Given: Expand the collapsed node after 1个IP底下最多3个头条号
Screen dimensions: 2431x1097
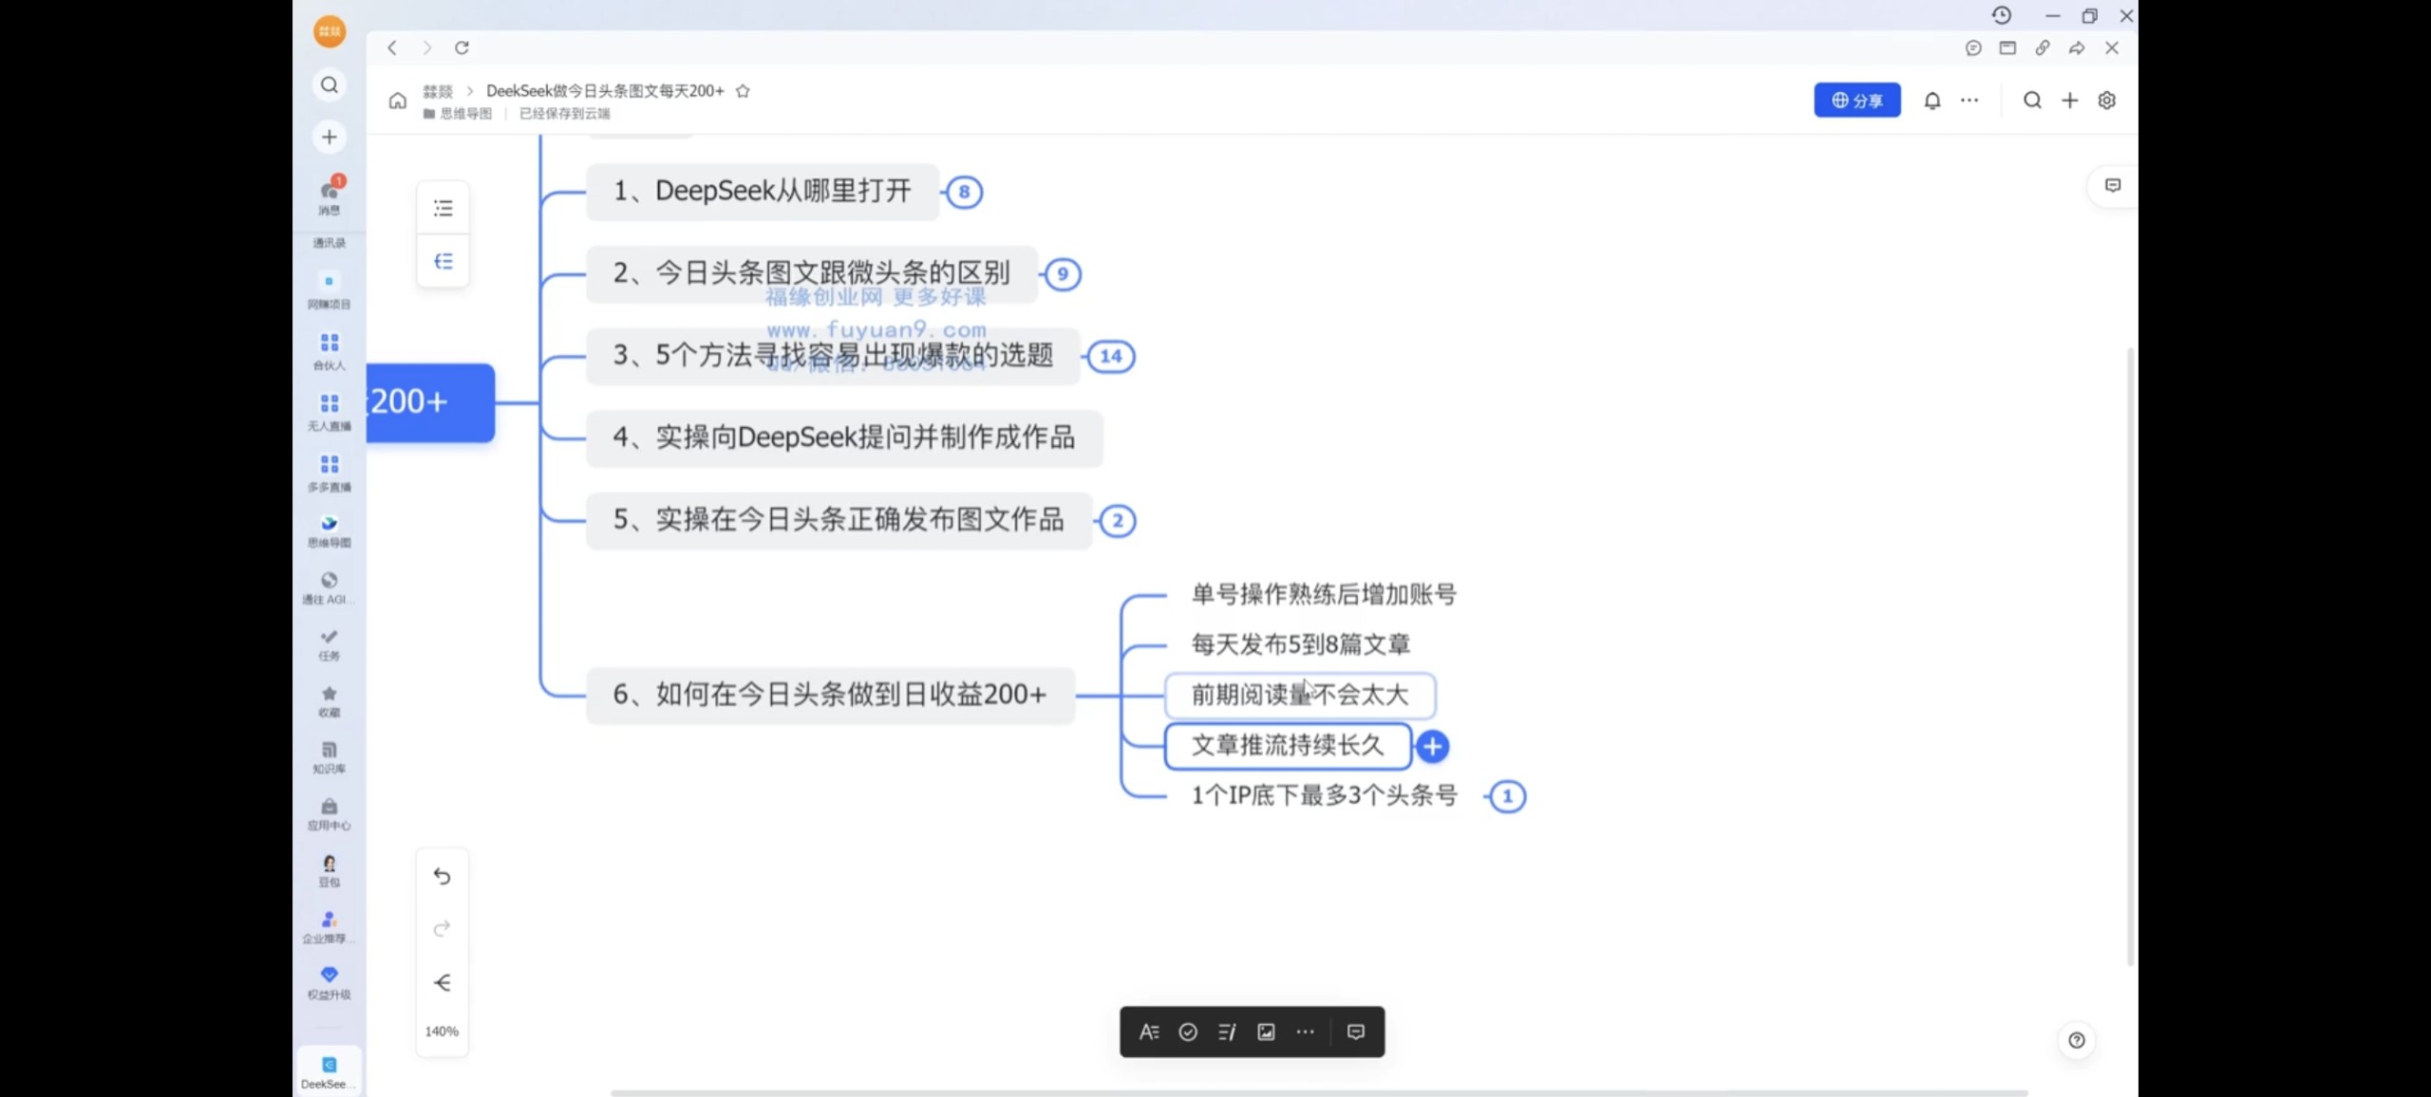Looking at the screenshot, I should pyautogui.click(x=1507, y=796).
